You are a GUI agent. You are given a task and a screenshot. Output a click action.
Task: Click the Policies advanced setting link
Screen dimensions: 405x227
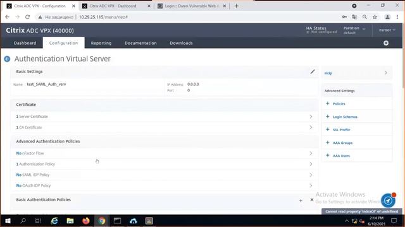click(339, 103)
